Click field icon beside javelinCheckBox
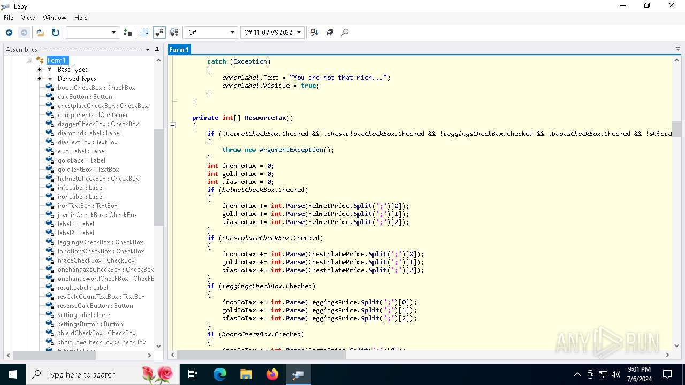This screenshot has height=385, width=685. pos(50,215)
